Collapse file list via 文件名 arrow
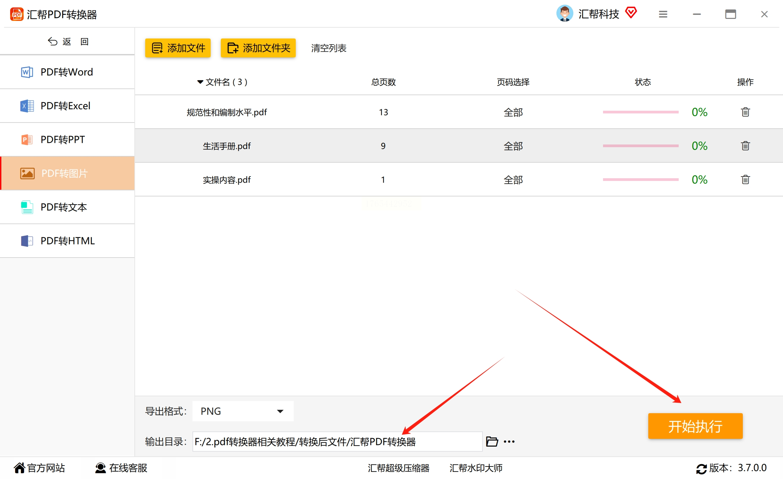Viewport: 783px width, 479px height. 200,82
